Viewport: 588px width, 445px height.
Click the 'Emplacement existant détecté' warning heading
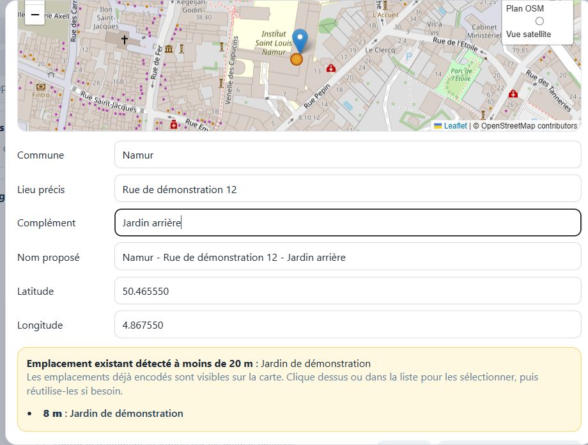[x=139, y=363]
